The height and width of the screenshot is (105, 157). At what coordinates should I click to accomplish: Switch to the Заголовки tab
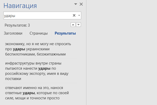(13, 33)
